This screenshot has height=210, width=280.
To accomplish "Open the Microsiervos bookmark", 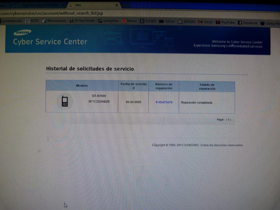I will pos(54,21).
